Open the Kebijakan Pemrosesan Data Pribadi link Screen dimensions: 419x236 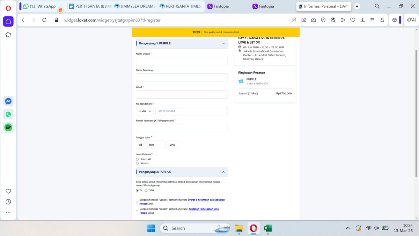coord(204,209)
